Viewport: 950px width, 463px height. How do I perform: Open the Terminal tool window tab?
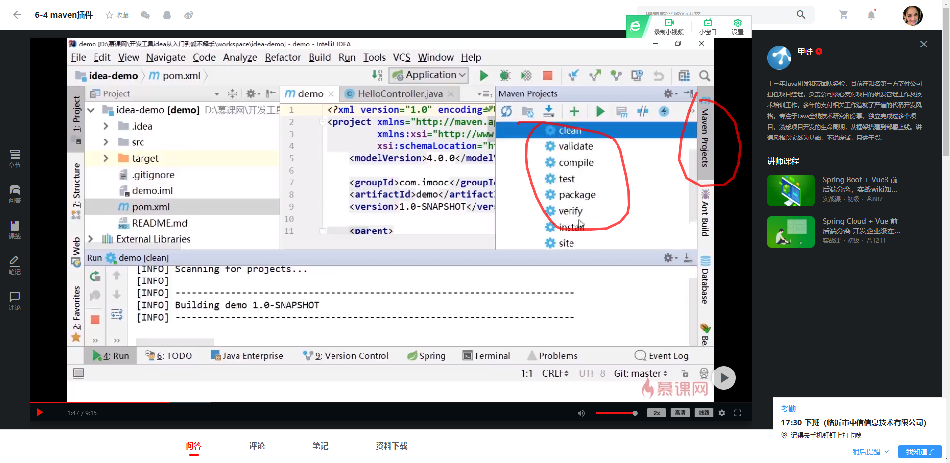[486, 356]
